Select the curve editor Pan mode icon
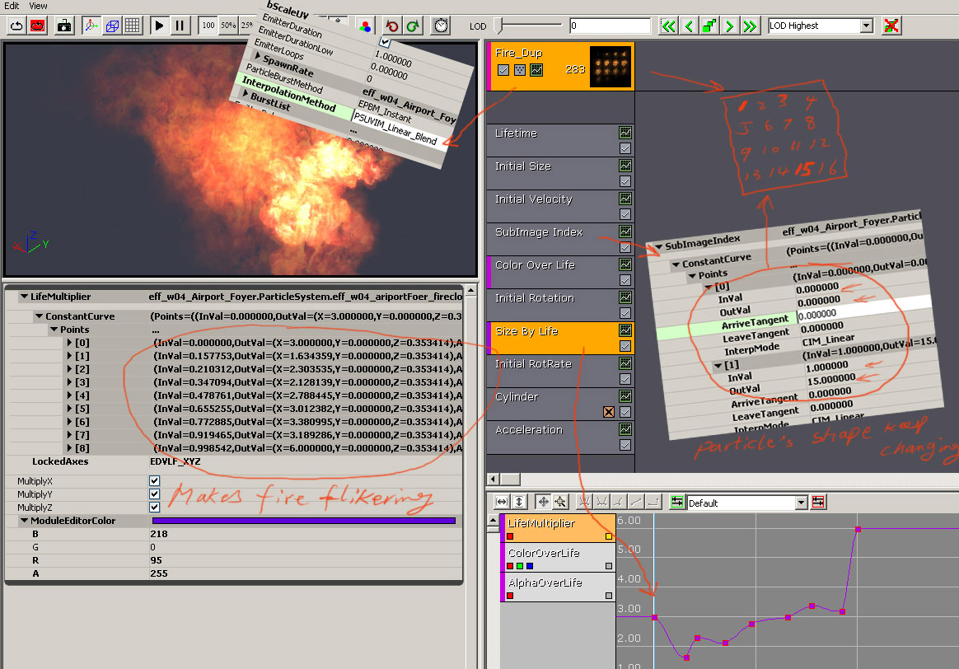Image resolution: width=959 pixels, height=669 pixels. pos(542,503)
